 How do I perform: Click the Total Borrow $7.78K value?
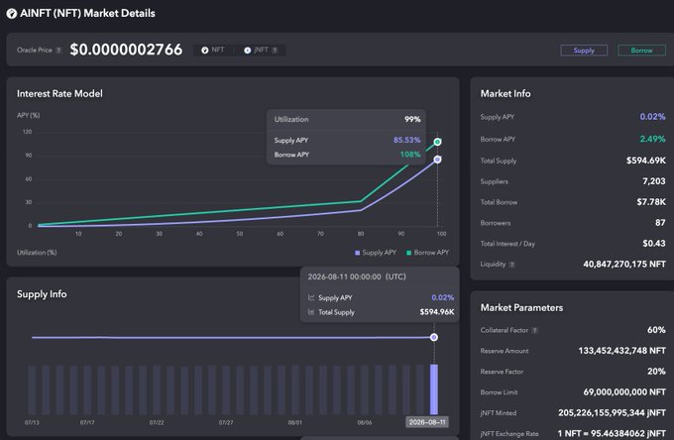(651, 202)
